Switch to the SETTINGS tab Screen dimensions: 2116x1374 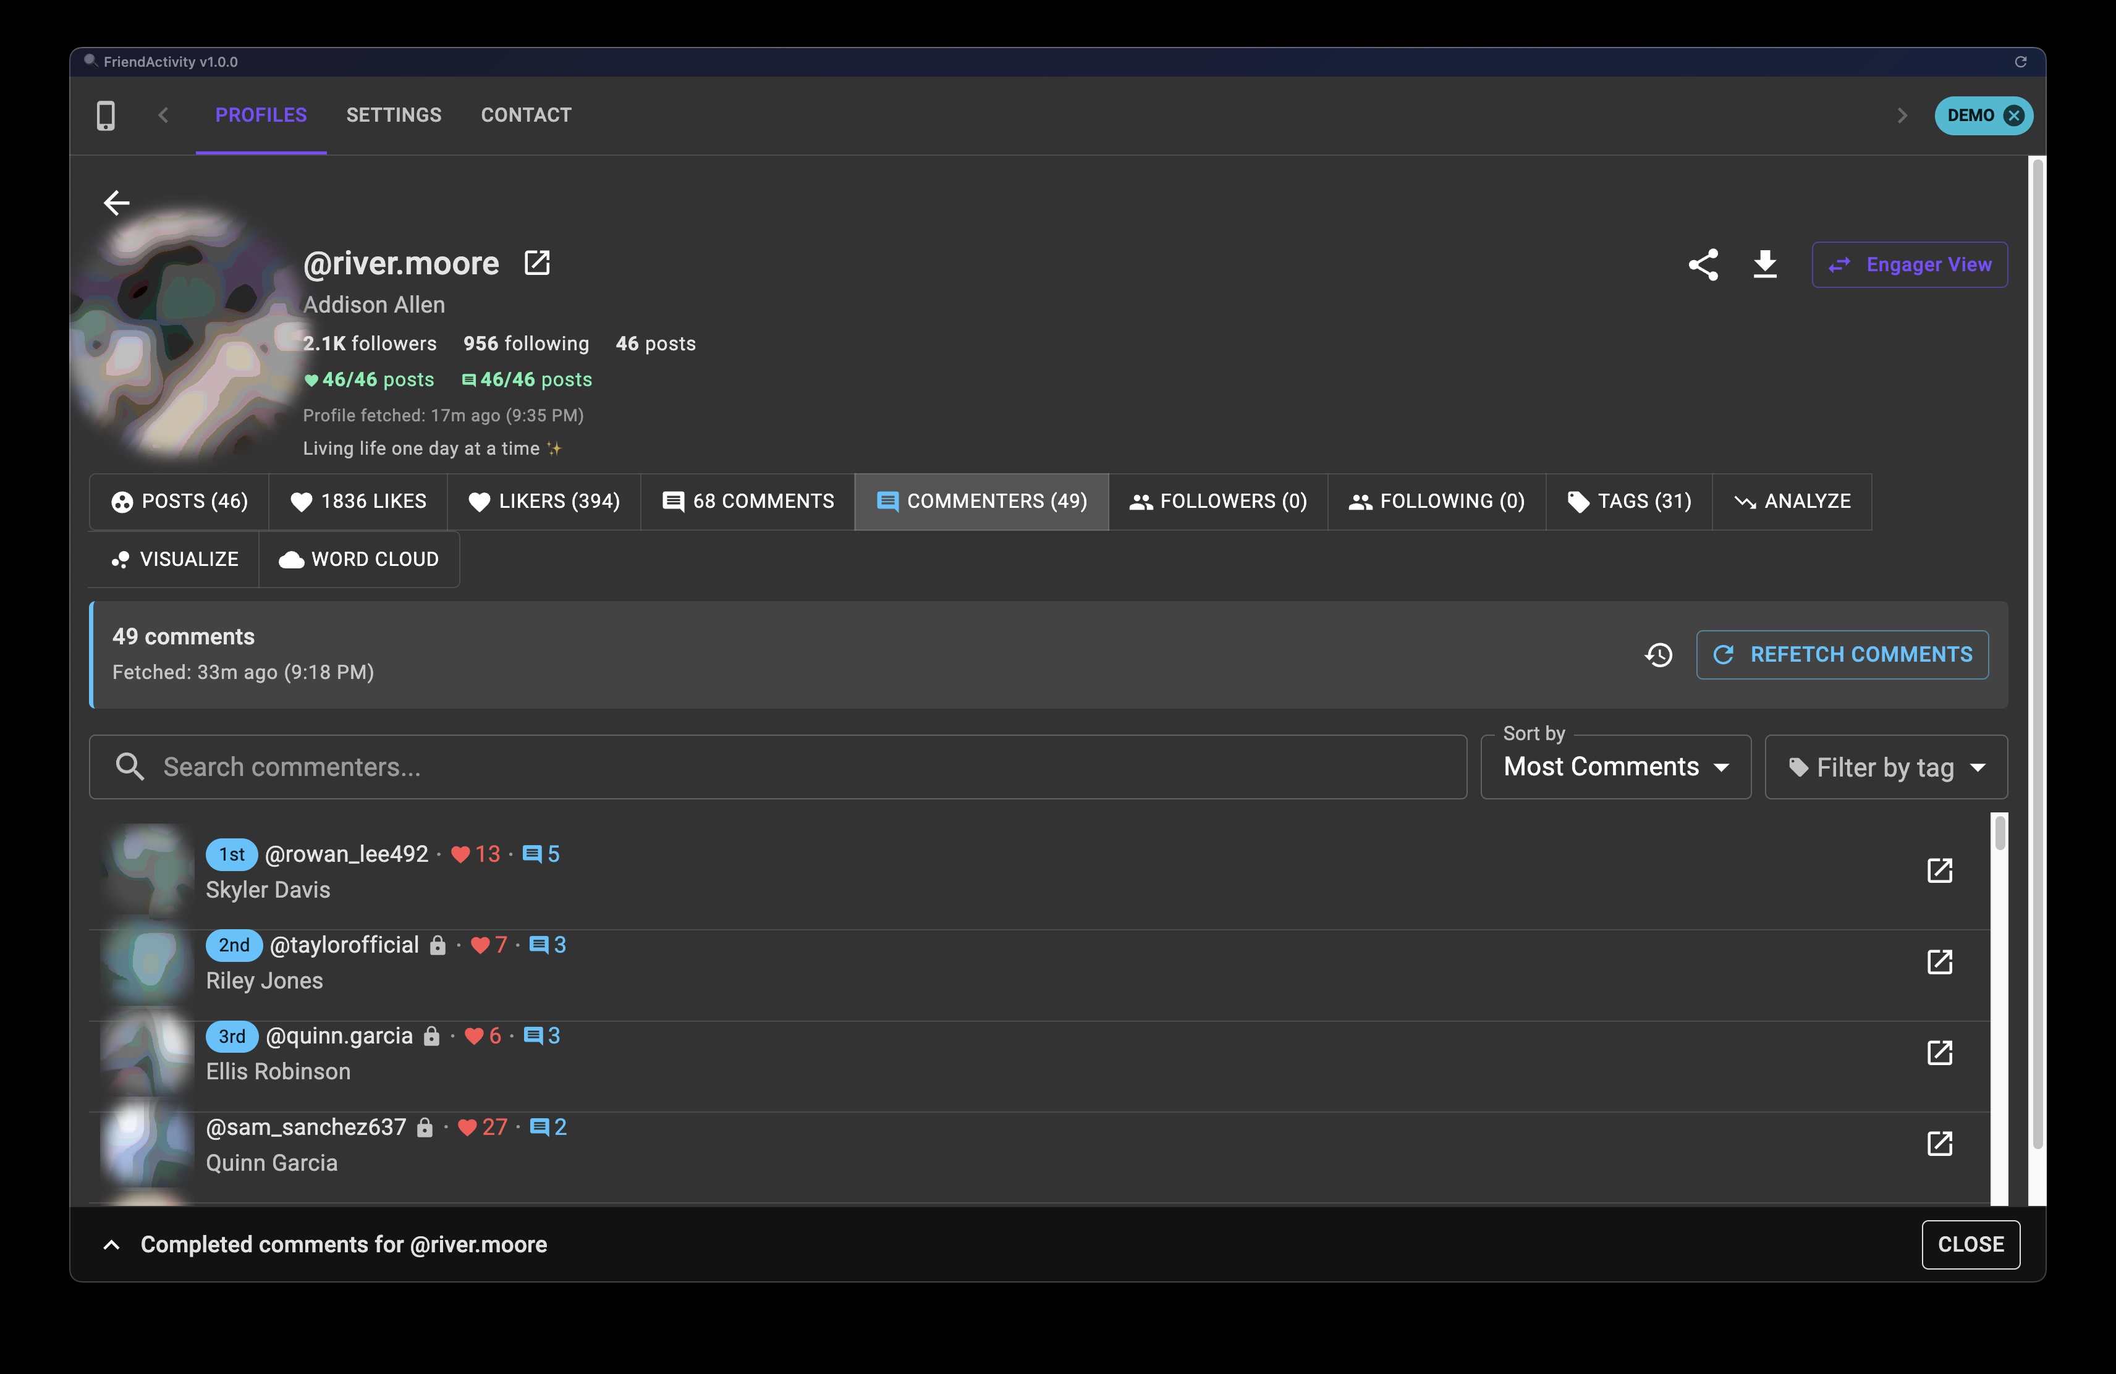(x=394, y=115)
